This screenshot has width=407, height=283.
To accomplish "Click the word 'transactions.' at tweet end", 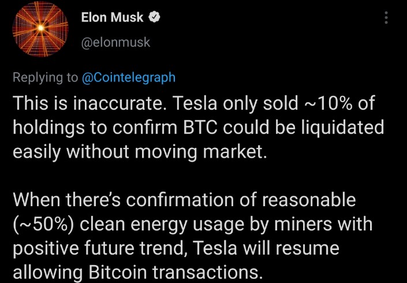I will [x=206, y=272].
